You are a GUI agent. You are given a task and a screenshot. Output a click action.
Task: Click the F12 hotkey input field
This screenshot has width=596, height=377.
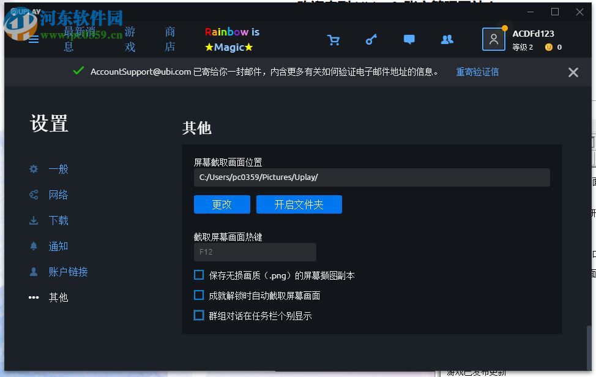click(255, 252)
